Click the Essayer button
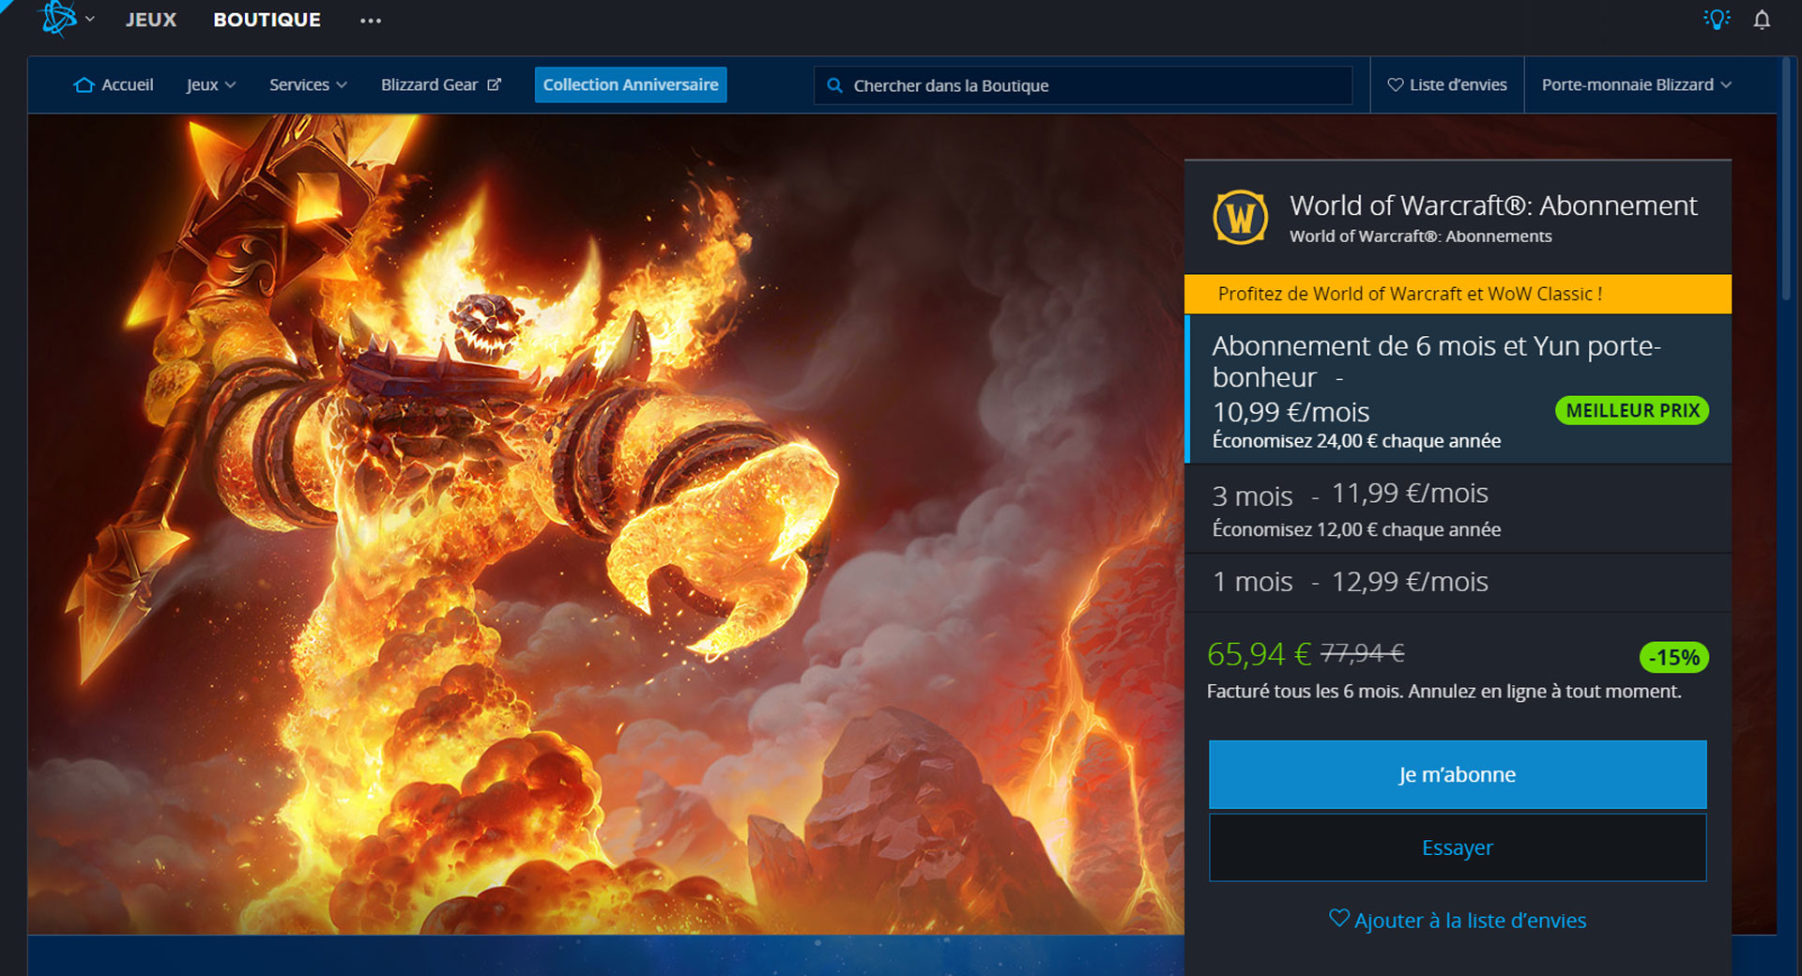The image size is (1802, 976). coord(1458,847)
